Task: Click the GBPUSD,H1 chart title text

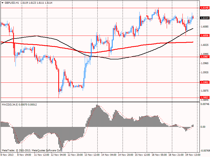Action: click(x=12, y=3)
